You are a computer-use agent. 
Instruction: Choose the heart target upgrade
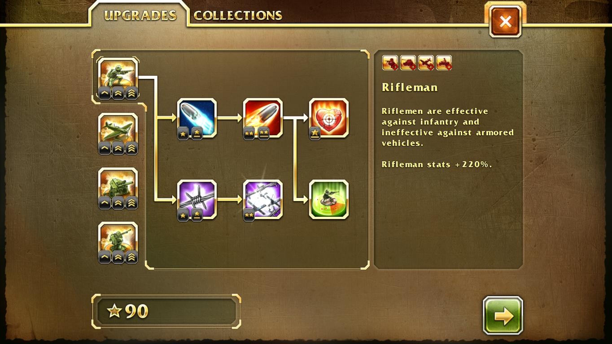(x=329, y=118)
